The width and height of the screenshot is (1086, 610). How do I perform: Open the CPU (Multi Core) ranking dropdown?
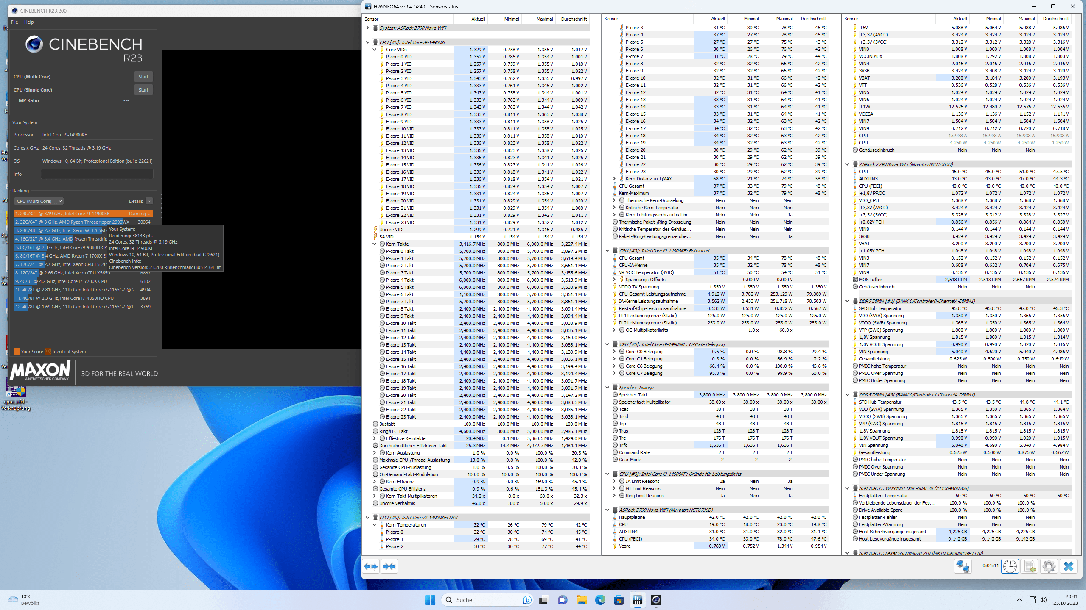click(x=39, y=201)
